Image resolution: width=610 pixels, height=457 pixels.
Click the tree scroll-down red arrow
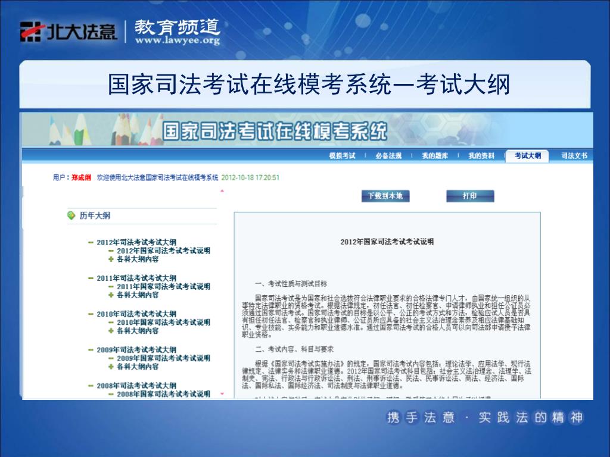point(222,394)
